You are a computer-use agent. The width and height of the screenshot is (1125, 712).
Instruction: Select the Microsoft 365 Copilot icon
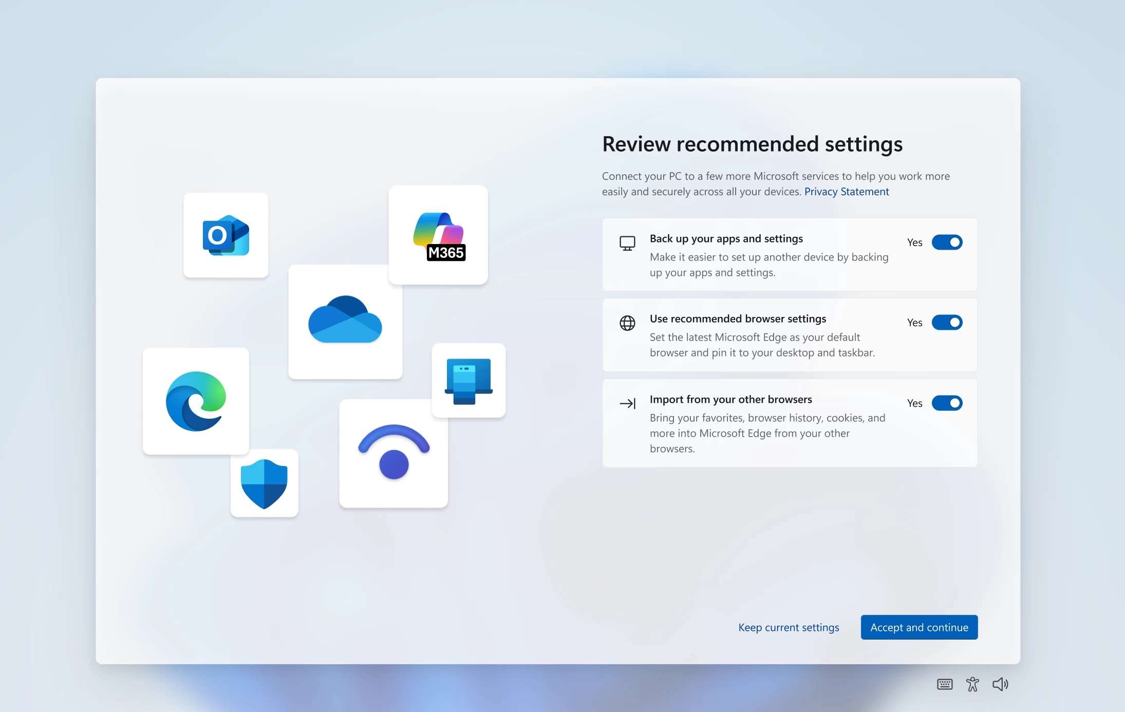point(438,235)
